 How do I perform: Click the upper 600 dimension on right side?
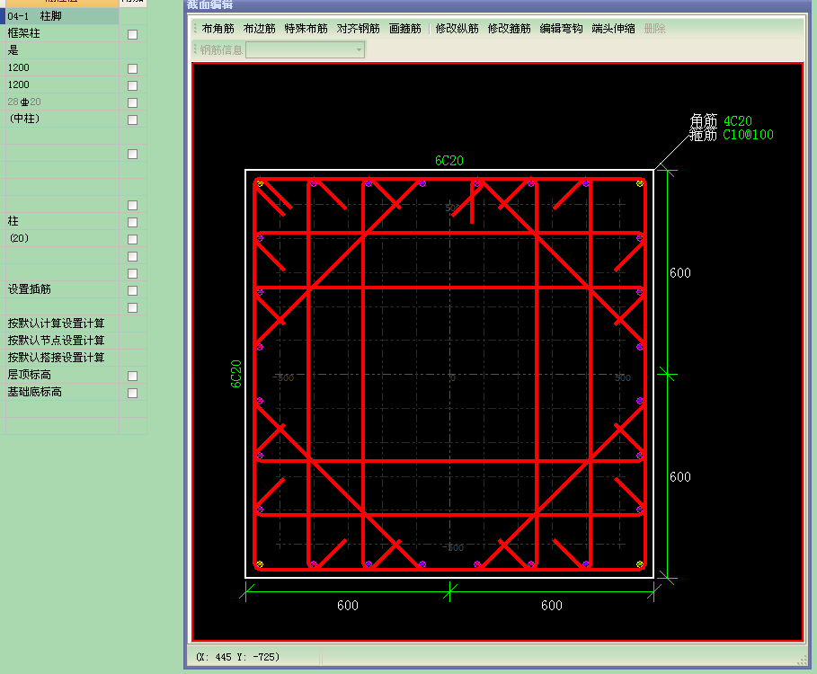680,273
